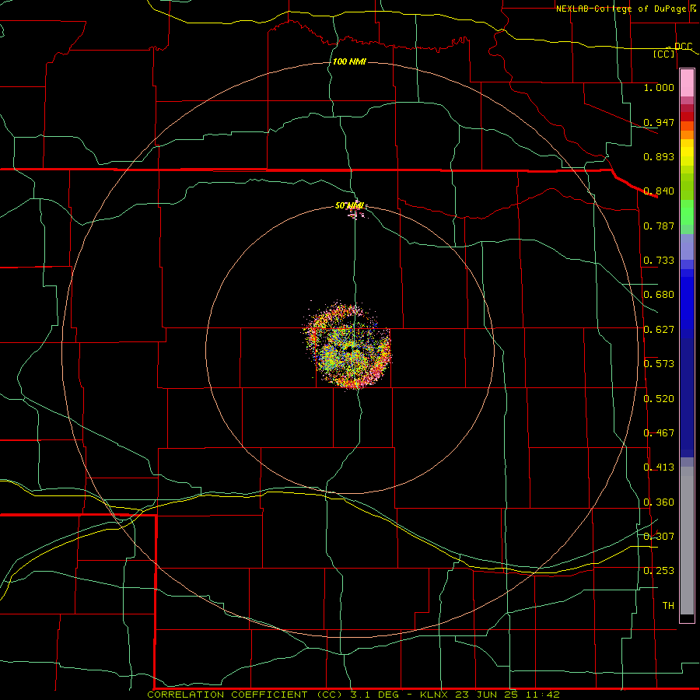Select the 0.253 legend value

659,571
